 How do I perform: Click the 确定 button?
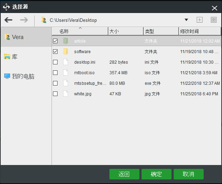[x=156, y=174]
